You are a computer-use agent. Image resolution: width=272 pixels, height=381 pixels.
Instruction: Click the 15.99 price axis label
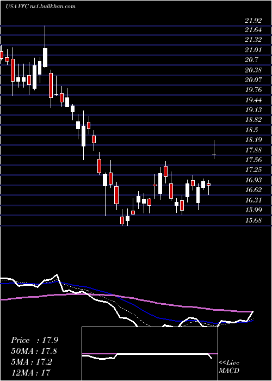click(253, 210)
